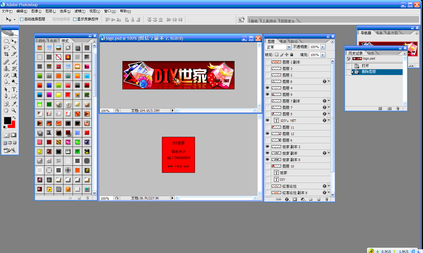Open the Move tool preset picker arrow
Screen dimensions: 423x253
[x=14, y=20]
